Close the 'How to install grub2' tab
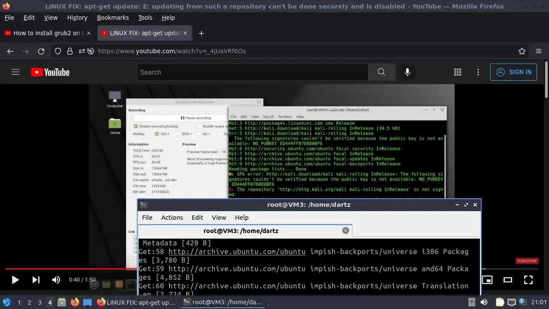 89,33
